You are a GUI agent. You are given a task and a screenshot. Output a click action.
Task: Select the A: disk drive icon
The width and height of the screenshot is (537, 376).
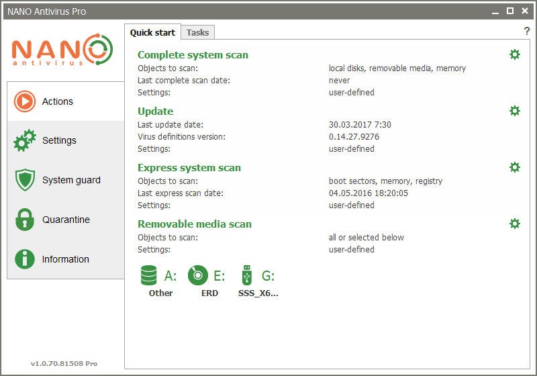(148, 275)
